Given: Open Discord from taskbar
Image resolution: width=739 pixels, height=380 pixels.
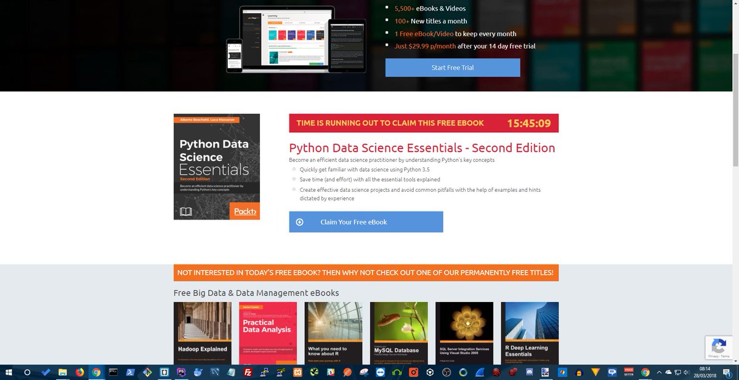Looking at the screenshot, I should (x=529, y=373).
